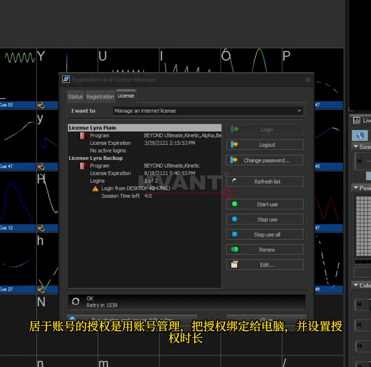Open the Change password dialog
Image resolution: width=371 pixels, height=367 pixels.
(x=265, y=160)
